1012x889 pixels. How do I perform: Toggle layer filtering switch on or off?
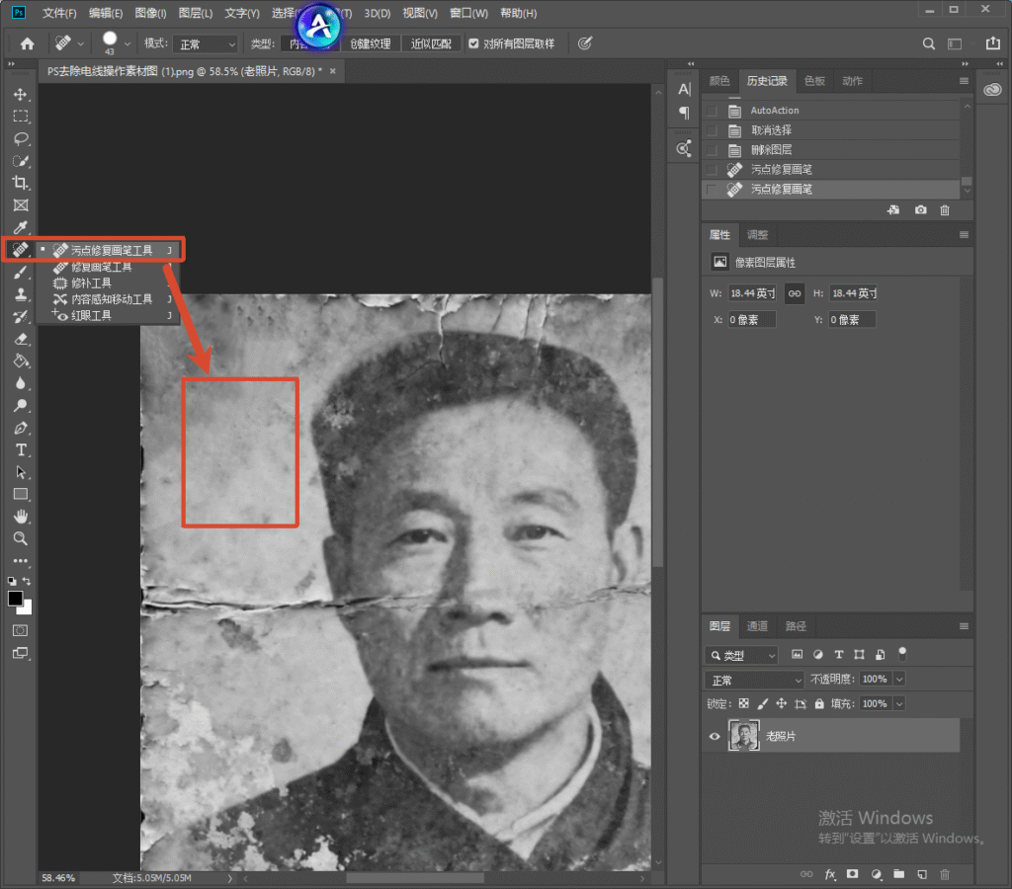(902, 654)
